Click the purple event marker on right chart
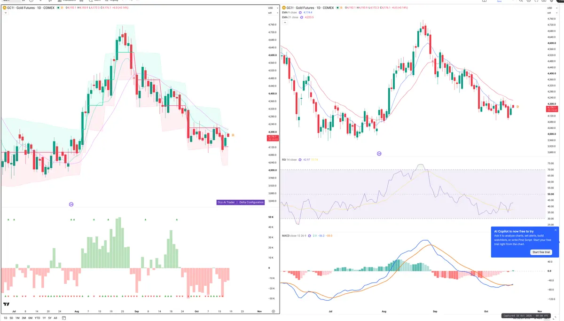Screen dimensions: 564x321 tap(379, 154)
